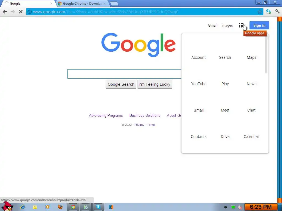This screenshot has width=282, height=211.
Task: Go back with the back arrow
Action: 5,12
